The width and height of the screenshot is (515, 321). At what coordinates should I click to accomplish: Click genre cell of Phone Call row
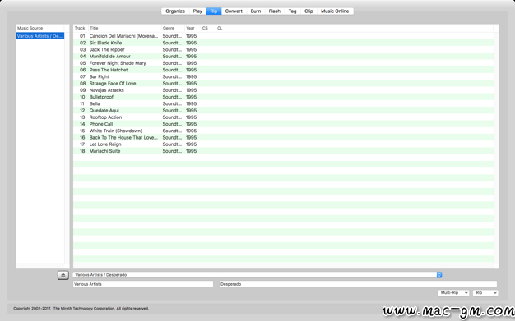coord(172,124)
